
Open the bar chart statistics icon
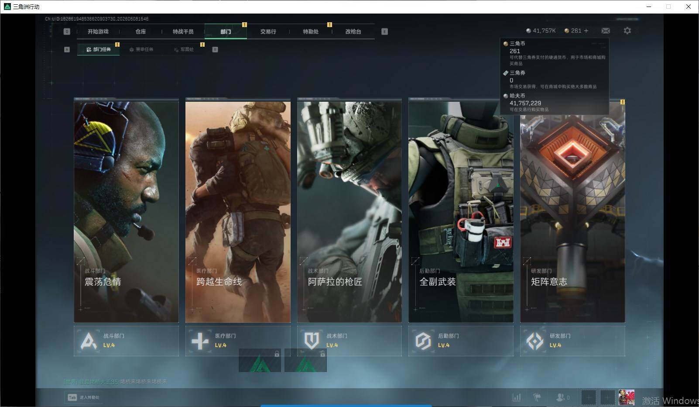[517, 397]
